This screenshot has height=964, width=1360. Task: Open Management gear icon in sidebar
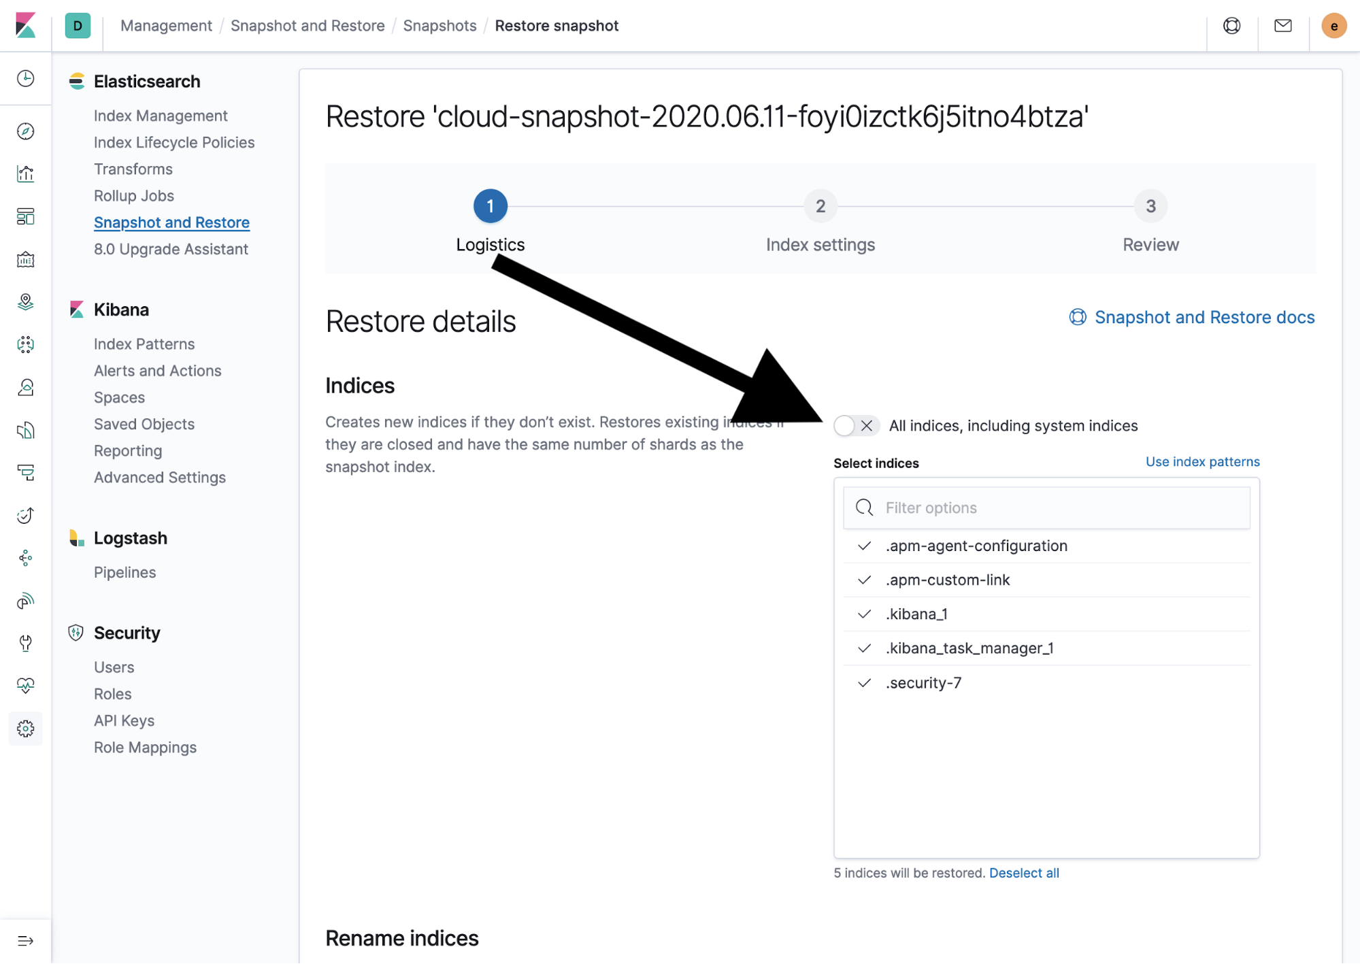[x=26, y=729]
